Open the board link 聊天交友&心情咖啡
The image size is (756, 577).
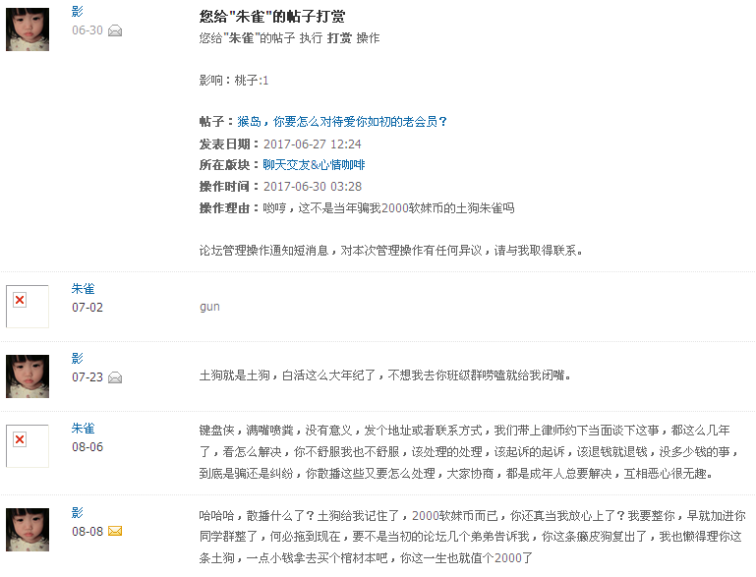pyautogui.click(x=314, y=165)
